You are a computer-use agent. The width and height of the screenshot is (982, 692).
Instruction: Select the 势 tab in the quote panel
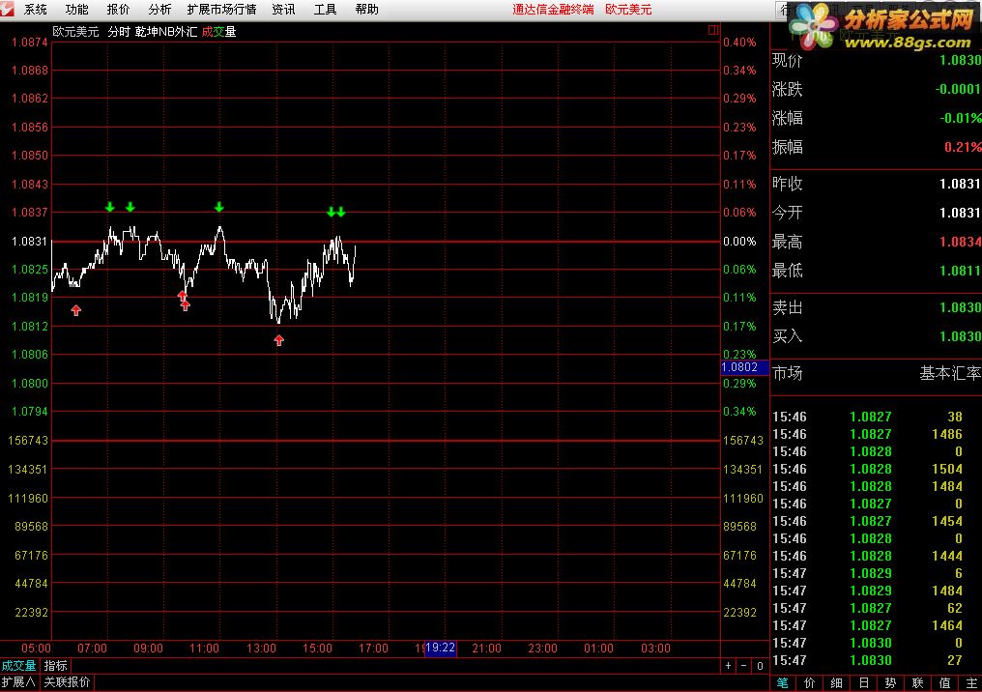890,683
